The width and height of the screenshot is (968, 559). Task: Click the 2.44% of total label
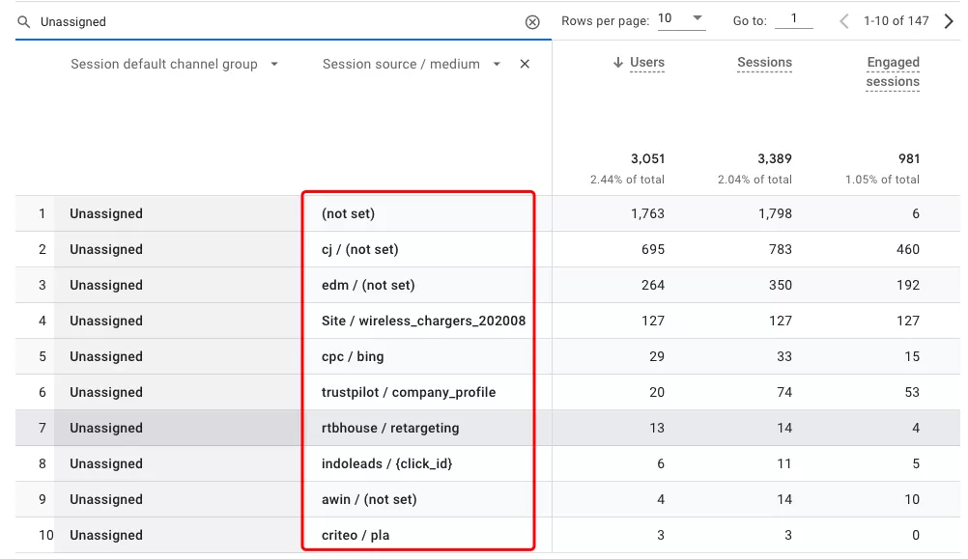(627, 180)
